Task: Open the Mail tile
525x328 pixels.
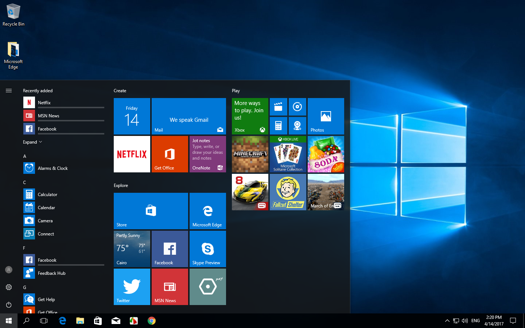Action: click(x=189, y=116)
